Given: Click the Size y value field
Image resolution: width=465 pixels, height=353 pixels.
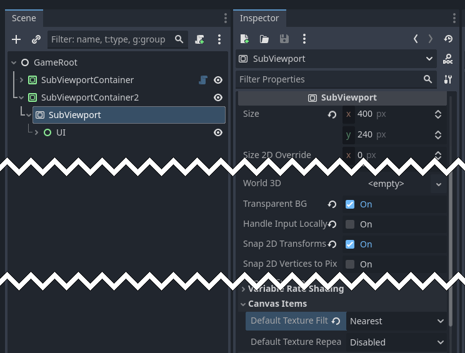Looking at the screenshot, I should (x=394, y=135).
